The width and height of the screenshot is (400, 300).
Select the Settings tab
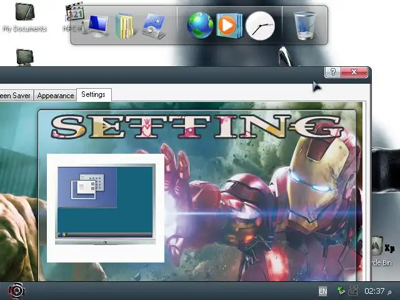(94, 94)
